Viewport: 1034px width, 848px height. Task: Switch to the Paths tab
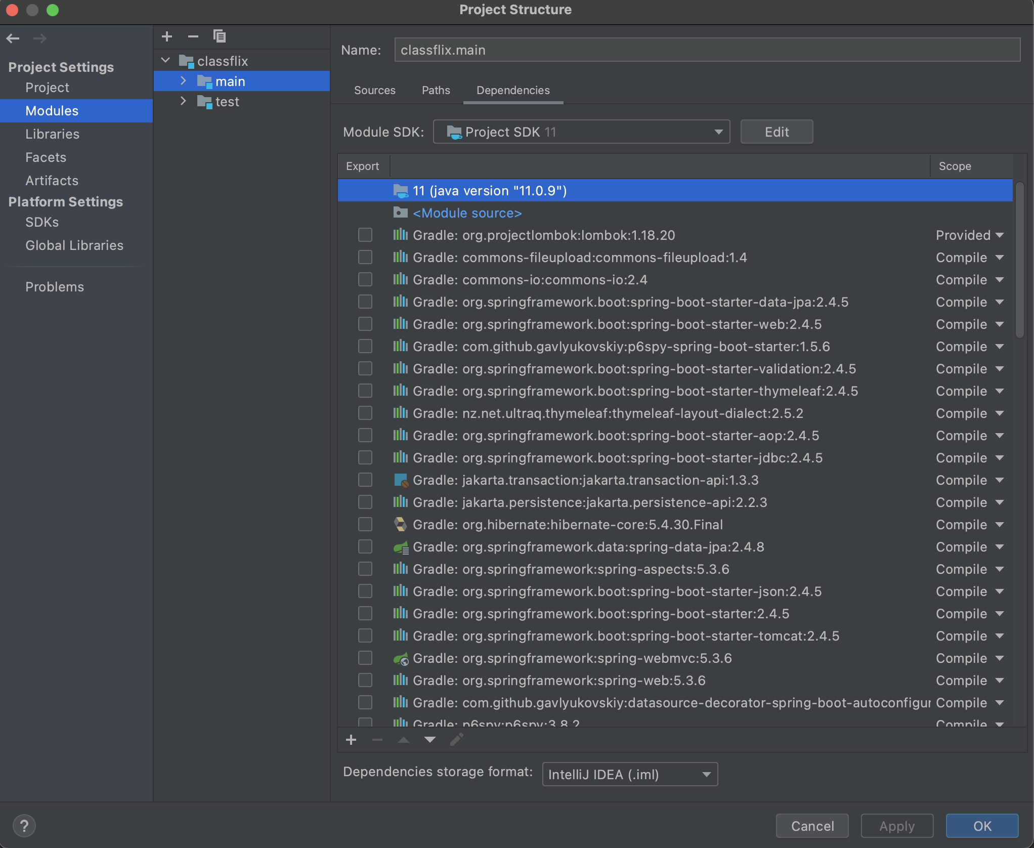[x=436, y=90]
